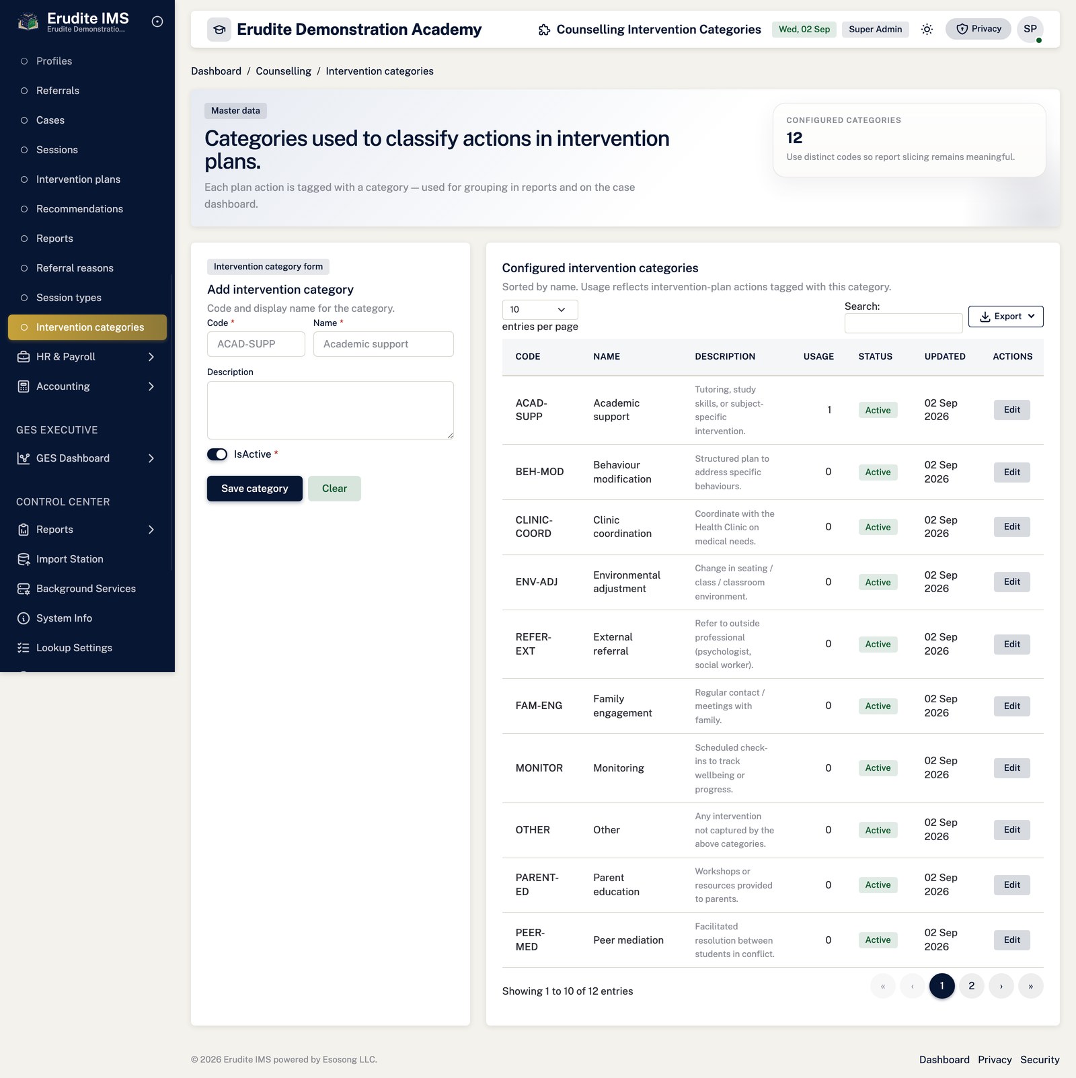Screen dimensions: 1076x1078
Task: Edit the PEER-MED category row
Action: (x=1011, y=940)
